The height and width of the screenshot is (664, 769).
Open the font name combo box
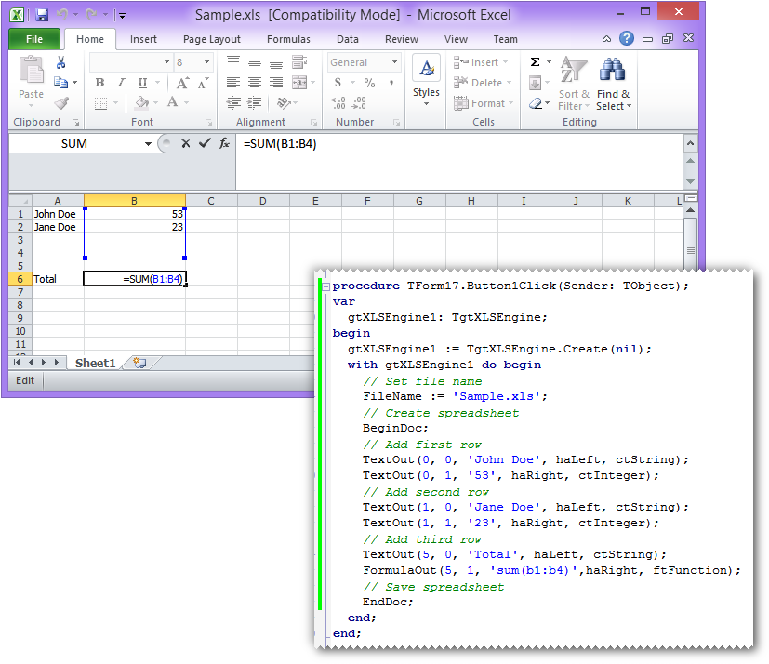tap(131, 62)
